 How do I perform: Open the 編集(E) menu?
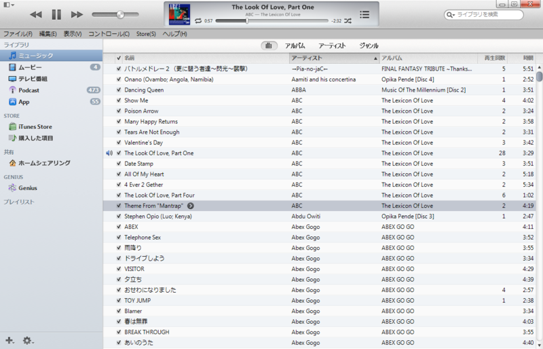point(48,34)
